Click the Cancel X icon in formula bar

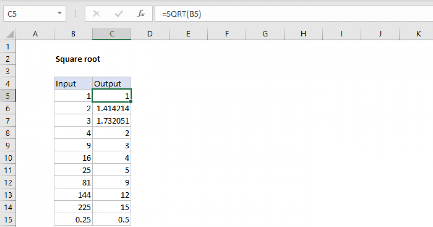[96, 14]
